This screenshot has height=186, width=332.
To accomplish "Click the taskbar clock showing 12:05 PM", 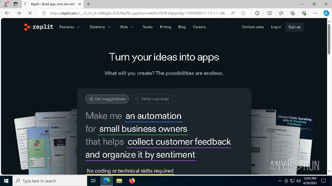I will [x=310, y=181].
